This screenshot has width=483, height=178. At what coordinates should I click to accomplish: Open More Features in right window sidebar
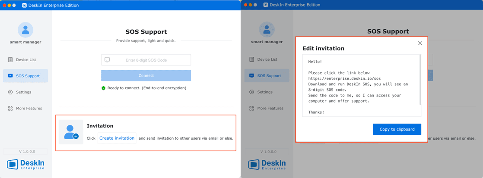pyautogui.click(x=267, y=108)
